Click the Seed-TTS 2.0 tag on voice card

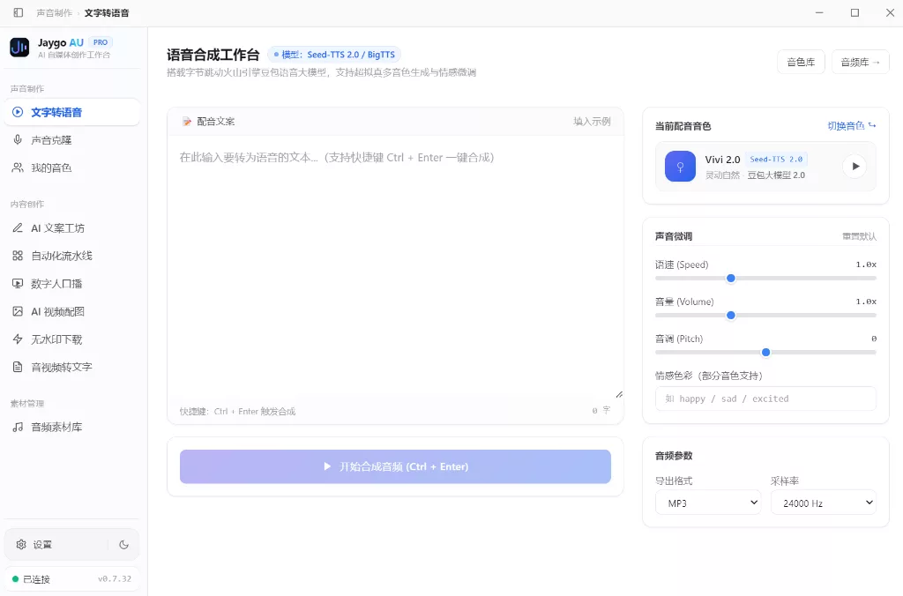tap(776, 159)
